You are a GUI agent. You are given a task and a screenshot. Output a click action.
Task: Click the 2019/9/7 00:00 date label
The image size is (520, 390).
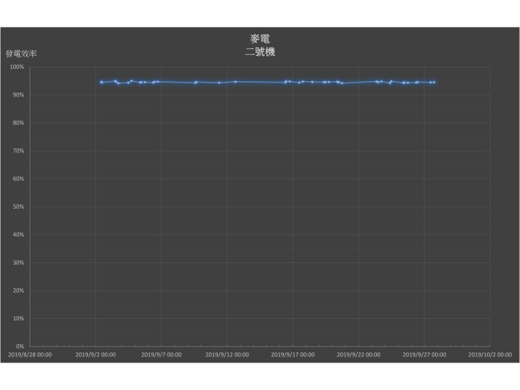(161, 355)
